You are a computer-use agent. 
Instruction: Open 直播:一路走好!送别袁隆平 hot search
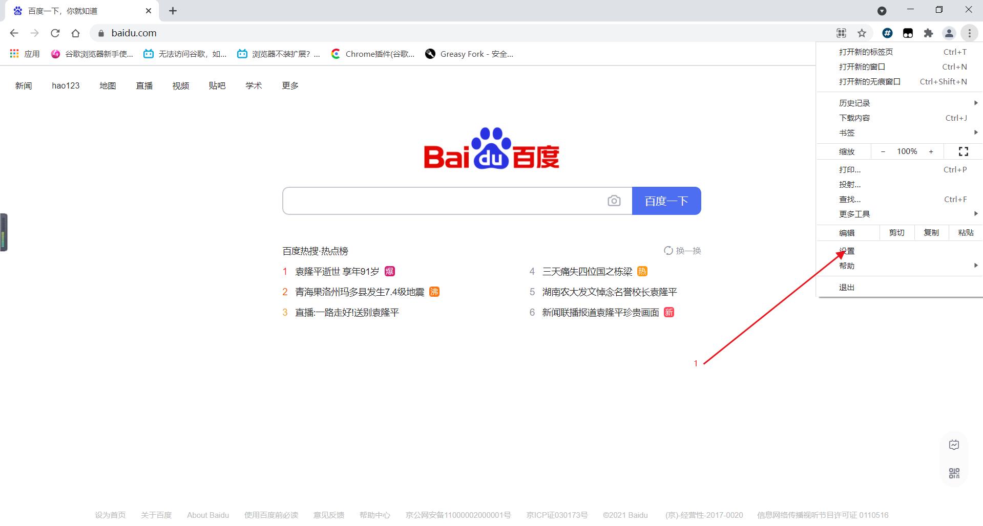click(x=347, y=312)
